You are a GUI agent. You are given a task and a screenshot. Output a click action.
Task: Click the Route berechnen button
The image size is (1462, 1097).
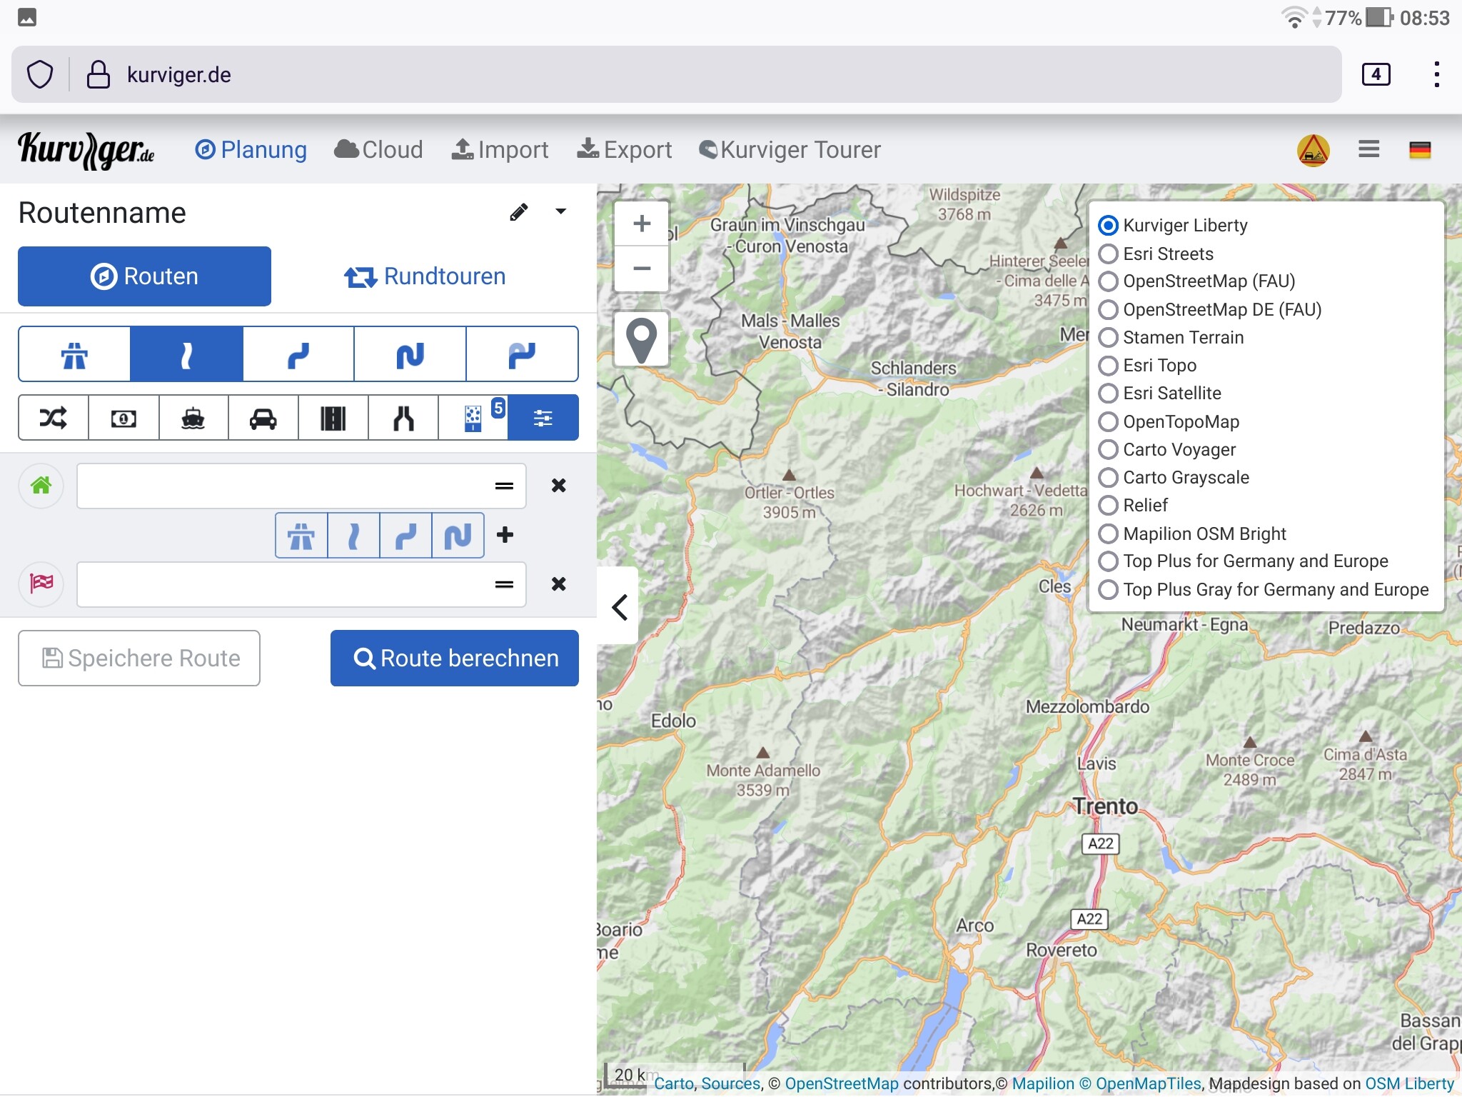[x=455, y=658]
